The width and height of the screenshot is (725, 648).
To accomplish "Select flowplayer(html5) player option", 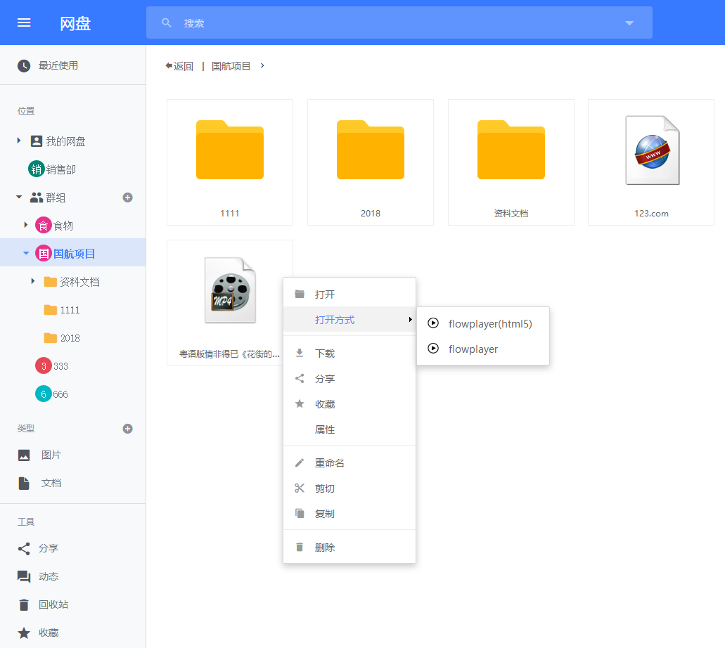I will tap(482, 323).
